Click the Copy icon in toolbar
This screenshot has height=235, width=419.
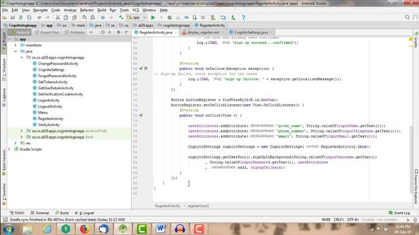click(x=65, y=18)
